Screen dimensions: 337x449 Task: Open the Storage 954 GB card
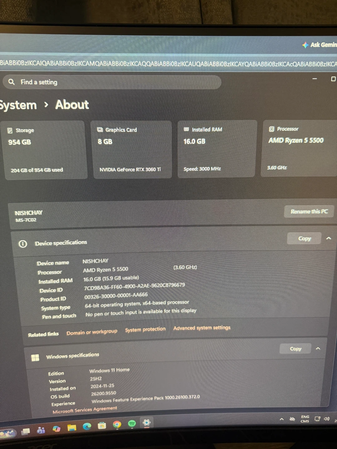pyautogui.click(x=45, y=150)
